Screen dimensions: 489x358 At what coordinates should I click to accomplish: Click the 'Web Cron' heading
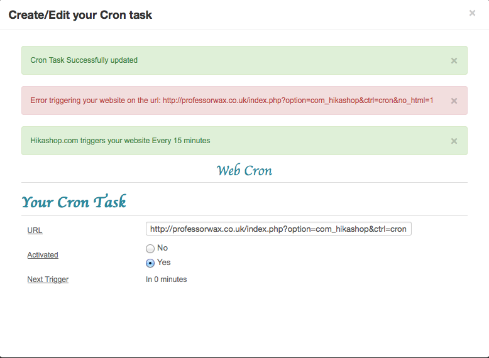245,170
